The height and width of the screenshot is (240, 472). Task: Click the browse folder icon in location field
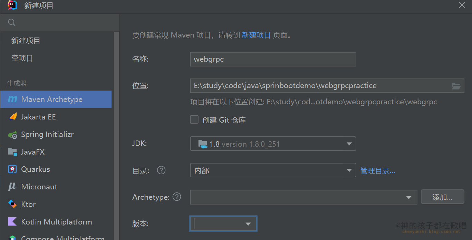pyautogui.click(x=456, y=86)
